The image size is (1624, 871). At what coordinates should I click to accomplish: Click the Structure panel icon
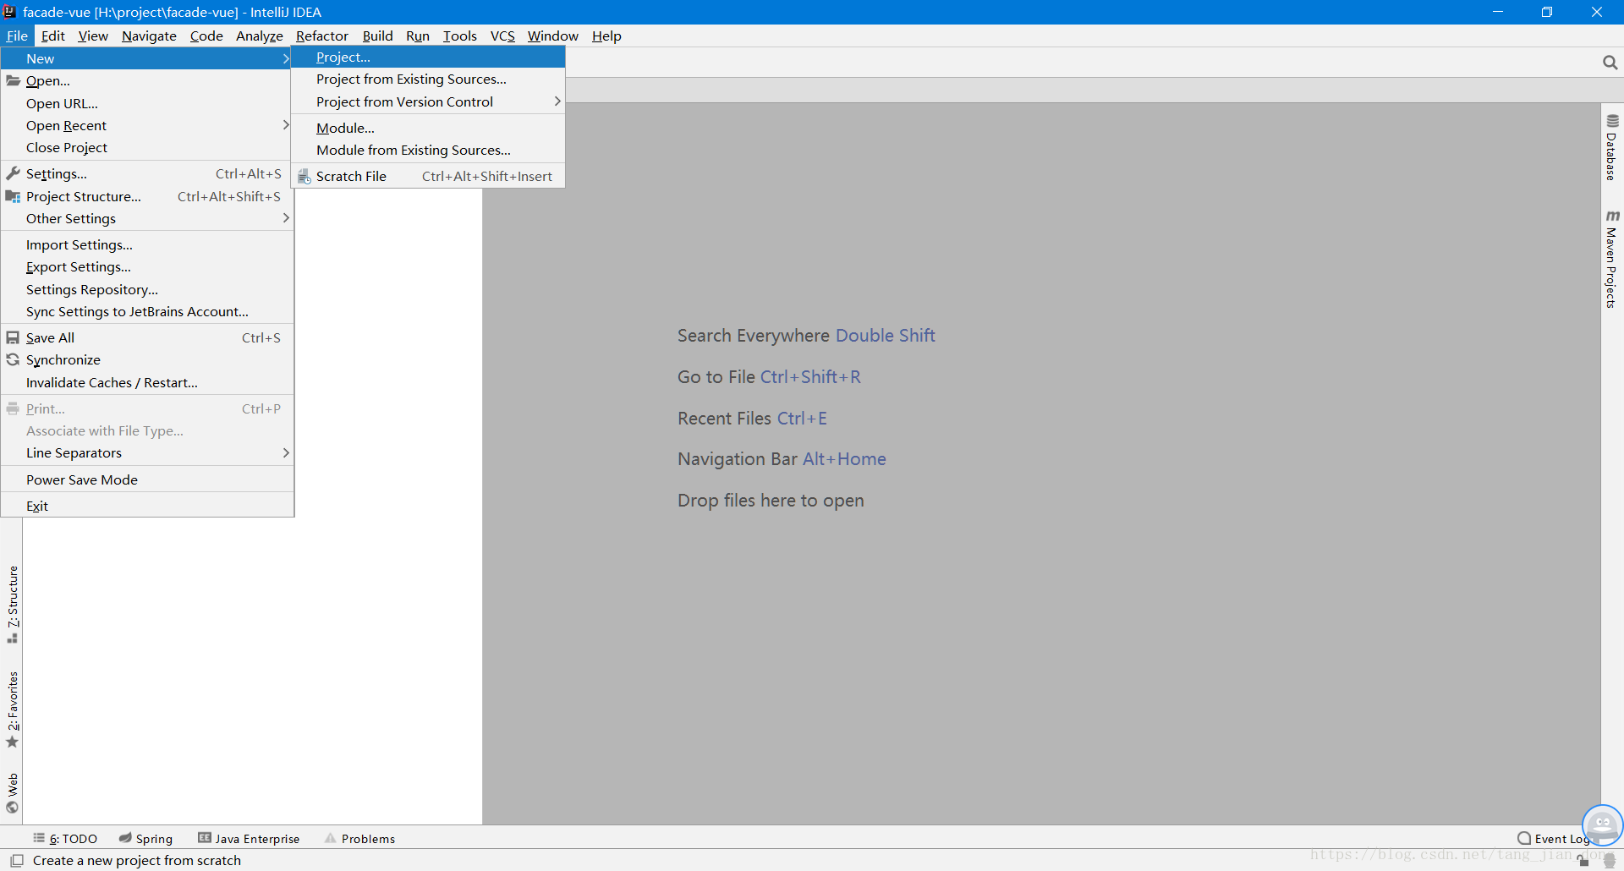point(13,638)
